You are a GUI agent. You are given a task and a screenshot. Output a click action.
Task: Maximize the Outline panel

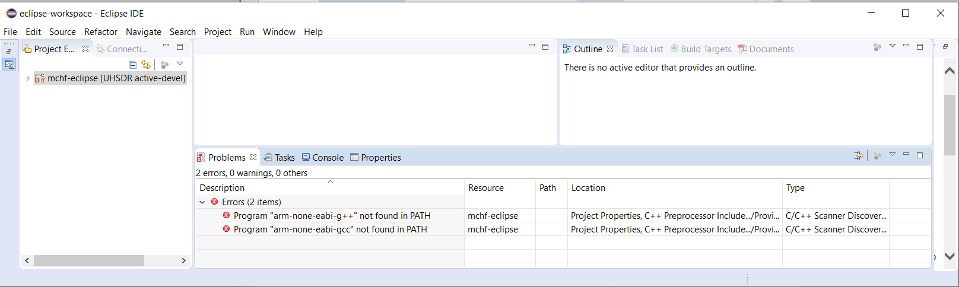[x=920, y=47]
